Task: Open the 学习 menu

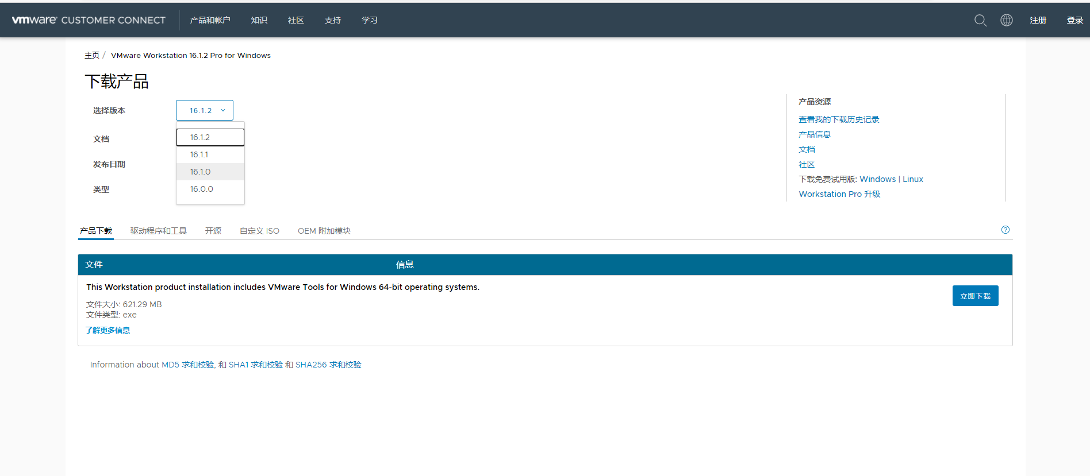Action: coord(370,20)
